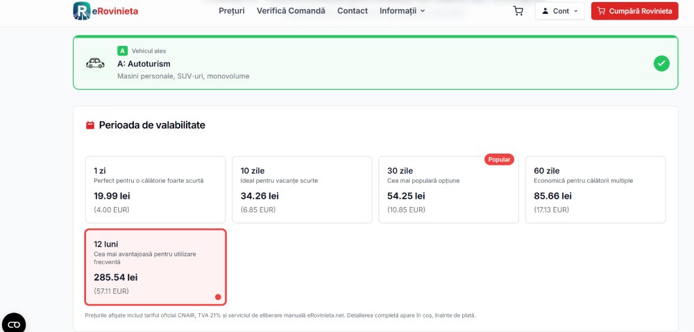This screenshot has width=694, height=332.
Task: Click Cumpără Rovinieta button
Action: point(634,11)
